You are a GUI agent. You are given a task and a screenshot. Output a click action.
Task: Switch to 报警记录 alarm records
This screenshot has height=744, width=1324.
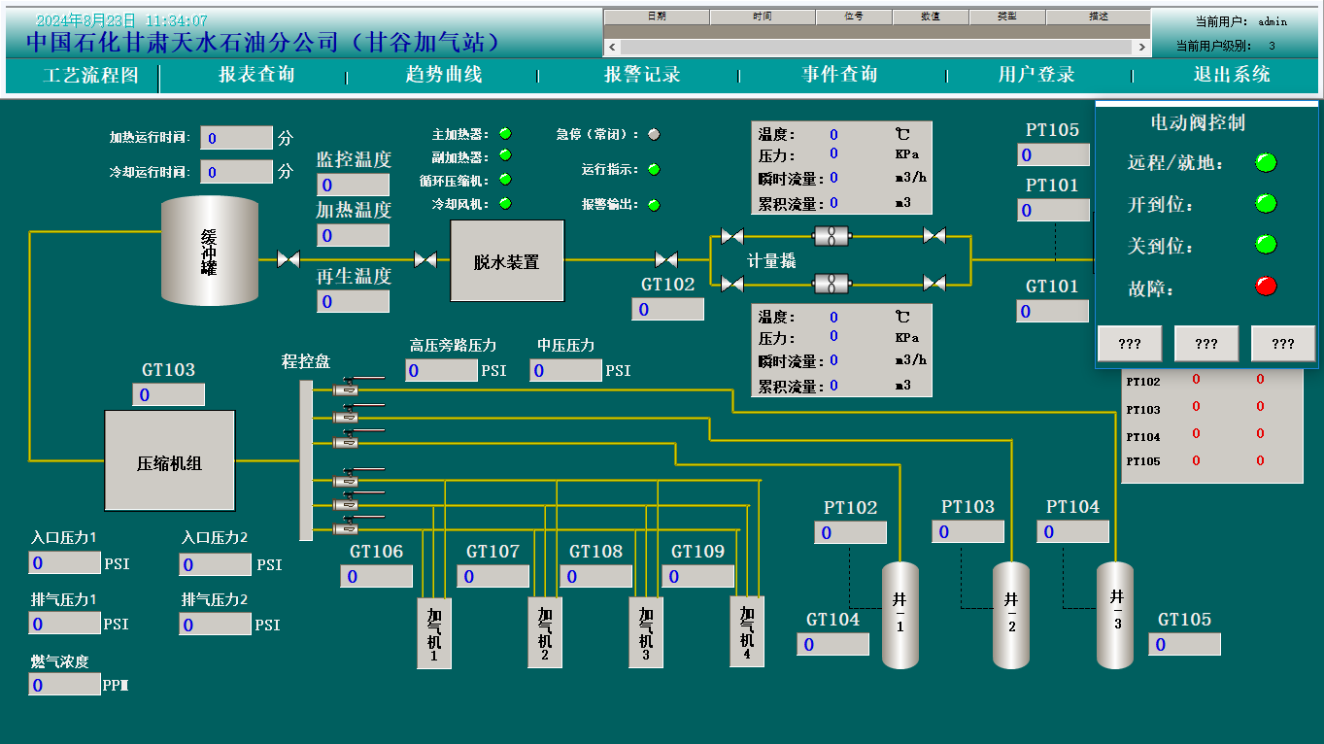642,75
